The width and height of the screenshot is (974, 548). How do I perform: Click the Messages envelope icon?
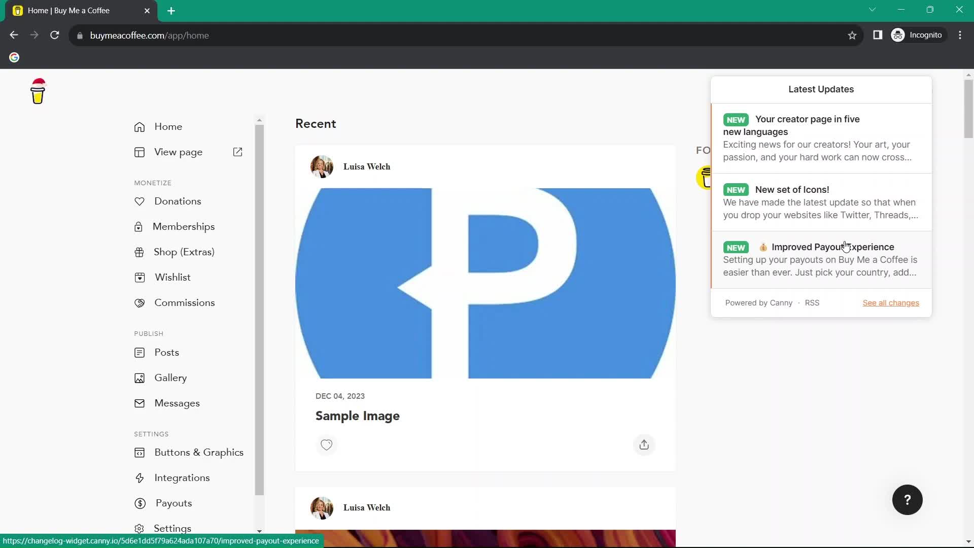tap(140, 403)
